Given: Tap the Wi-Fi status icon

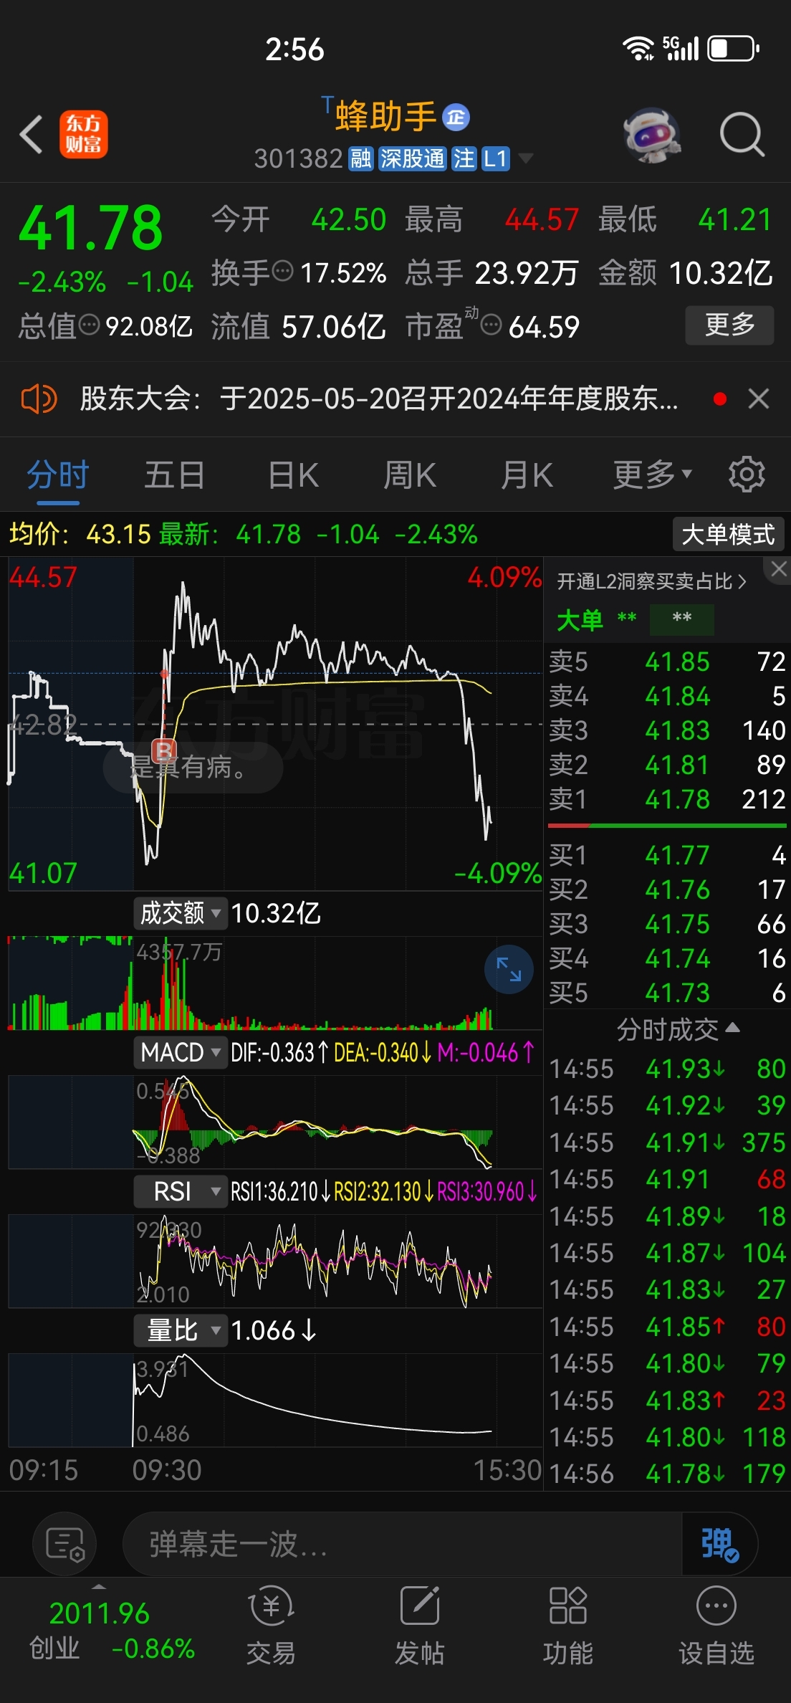Looking at the screenshot, I should [638, 49].
